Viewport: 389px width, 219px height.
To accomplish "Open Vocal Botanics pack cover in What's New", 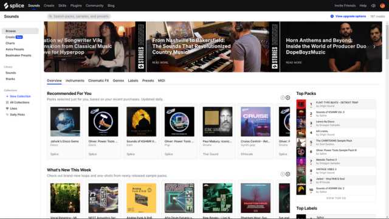I will point(65,198).
